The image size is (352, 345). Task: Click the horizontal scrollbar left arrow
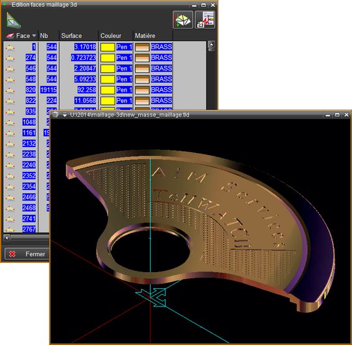[x=7, y=238]
